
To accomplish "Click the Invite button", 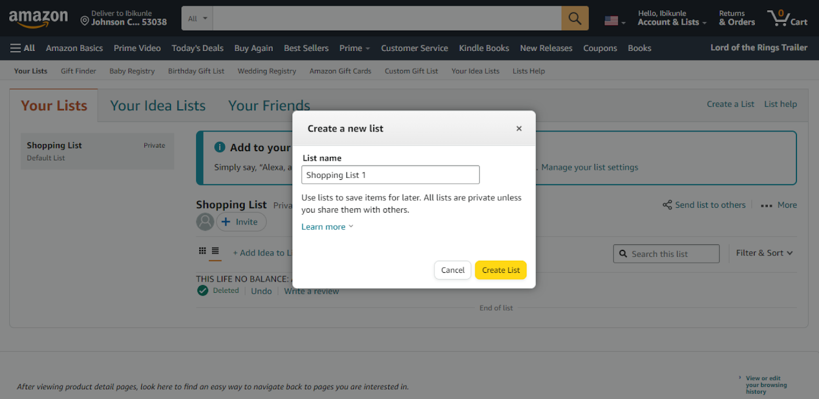I will (241, 222).
